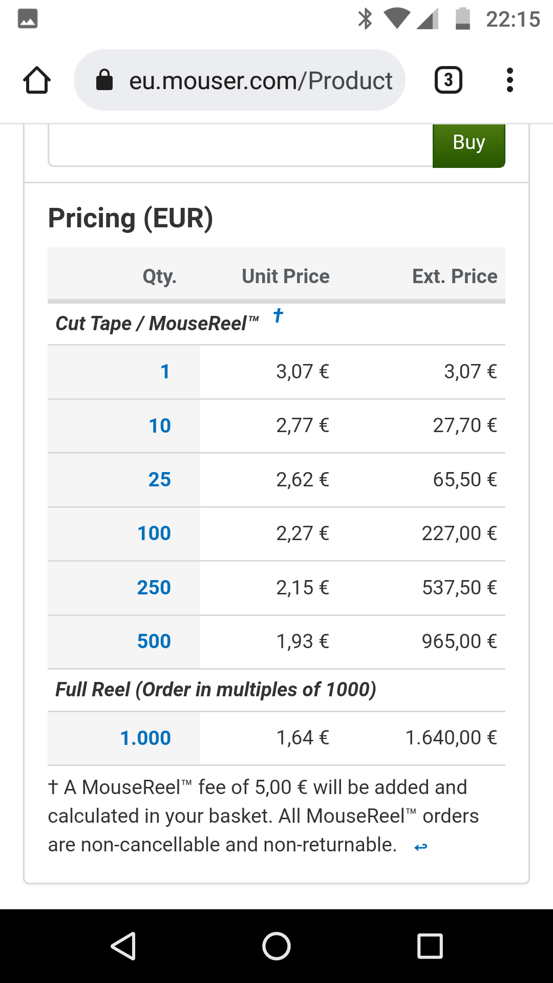Select quantity 1 price break
553x983 pixels.
pyautogui.click(x=165, y=372)
